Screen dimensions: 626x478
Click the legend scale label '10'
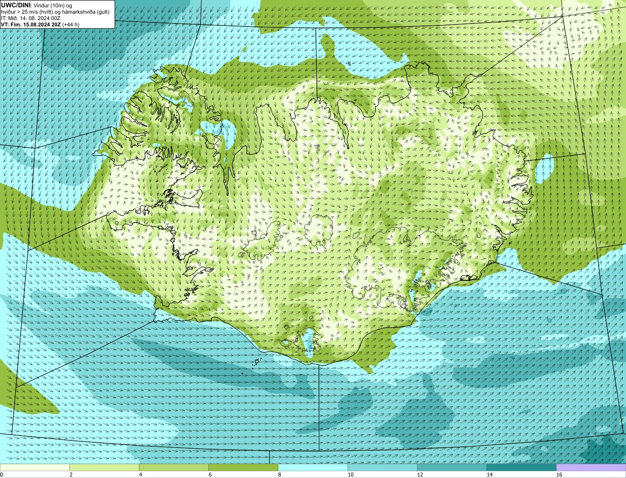pyautogui.click(x=351, y=475)
